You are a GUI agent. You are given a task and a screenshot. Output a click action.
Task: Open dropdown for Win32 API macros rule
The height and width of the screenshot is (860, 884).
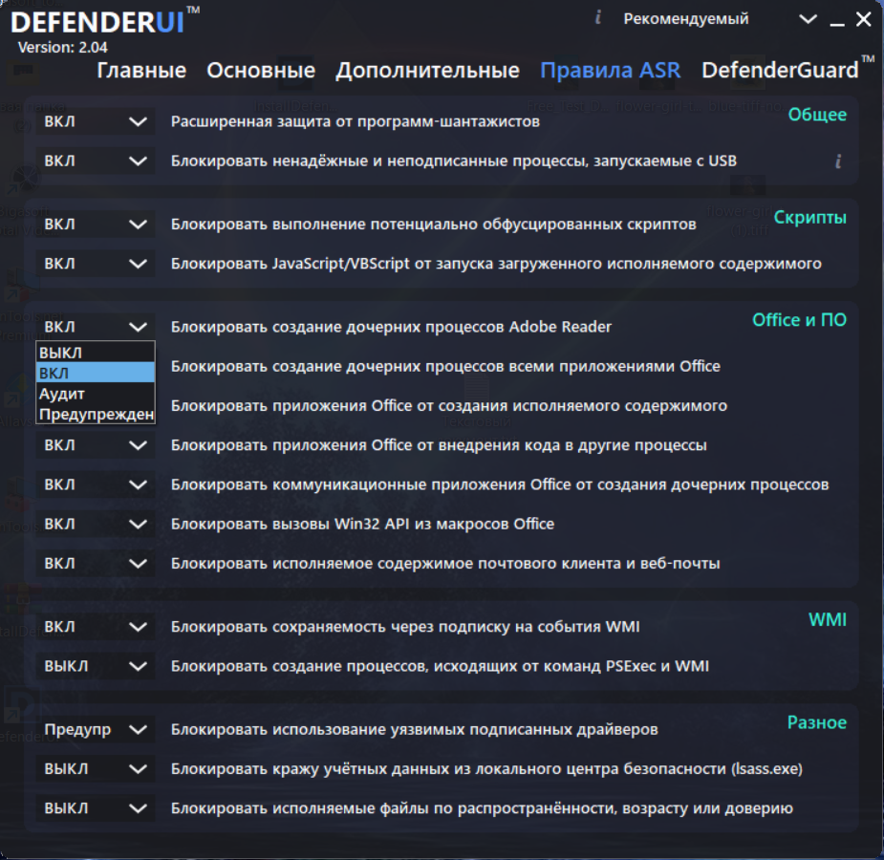point(96,524)
